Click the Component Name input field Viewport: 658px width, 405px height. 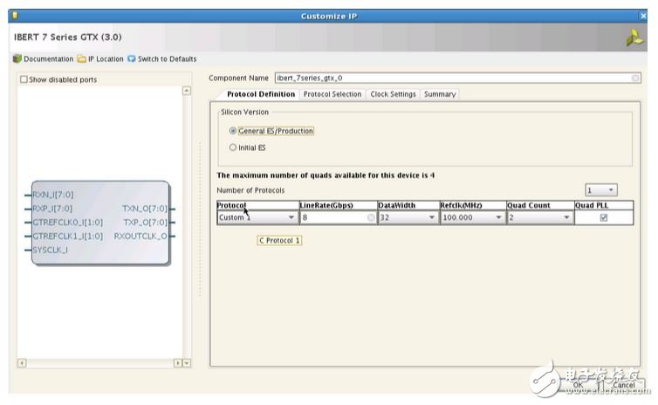pyautogui.click(x=457, y=78)
